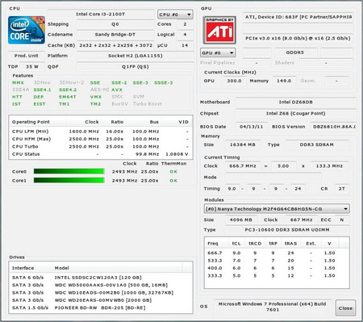Image resolution: width=363 pixels, height=322 pixels.
Task: Click the Intel Z68 (Cougar Point) chipset field
Action: [295, 114]
